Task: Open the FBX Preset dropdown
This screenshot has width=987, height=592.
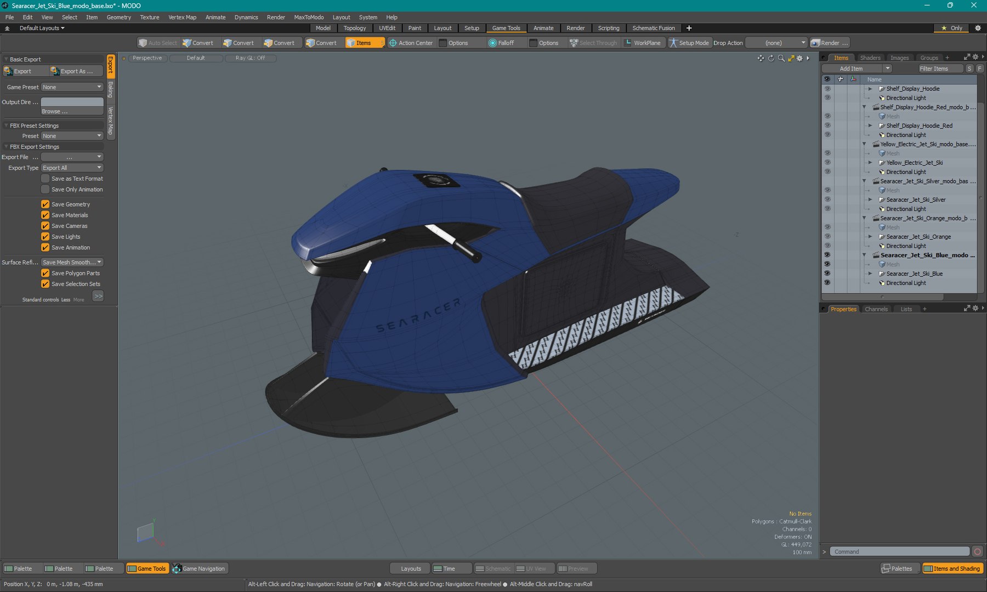Action: [x=72, y=136]
